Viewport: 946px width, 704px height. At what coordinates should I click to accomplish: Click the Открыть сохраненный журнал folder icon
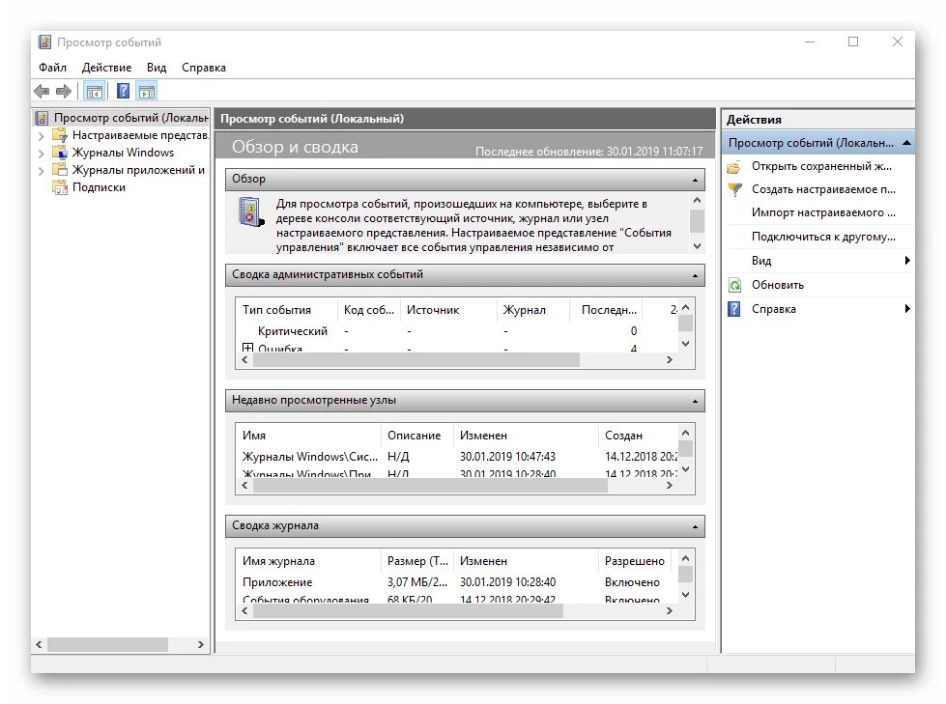(x=733, y=166)
